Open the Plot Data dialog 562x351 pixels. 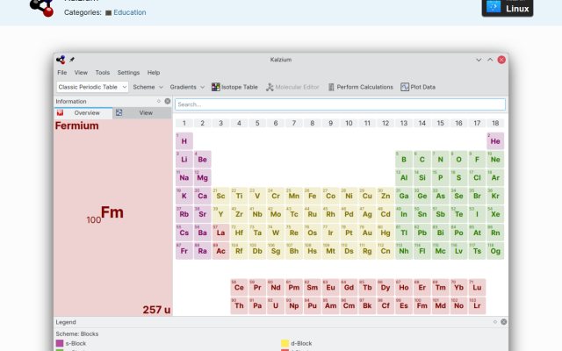click(418, 87)
